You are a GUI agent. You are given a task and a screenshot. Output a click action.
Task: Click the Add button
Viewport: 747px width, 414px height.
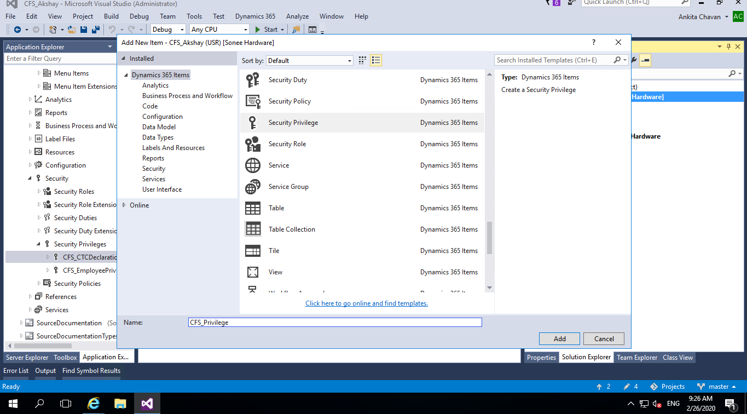tap(560, 339)
